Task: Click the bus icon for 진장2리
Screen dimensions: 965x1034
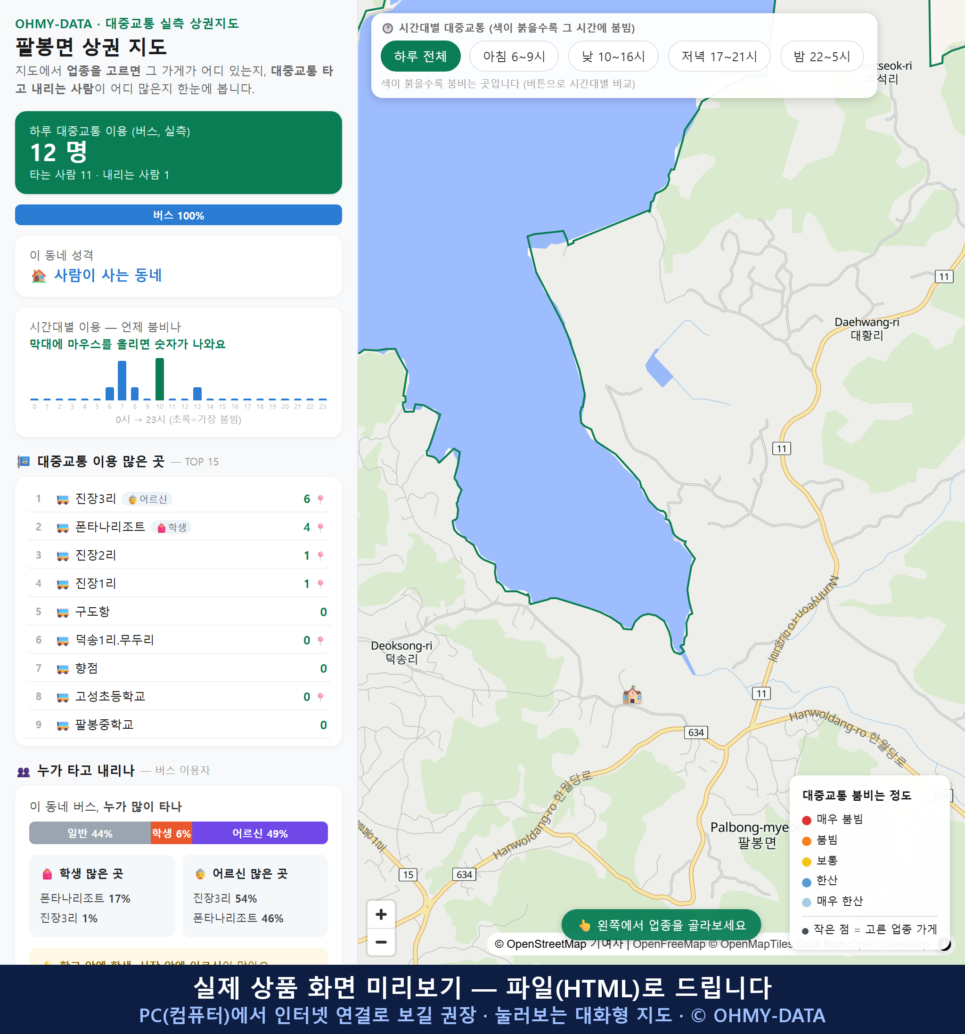Action: 62,556
